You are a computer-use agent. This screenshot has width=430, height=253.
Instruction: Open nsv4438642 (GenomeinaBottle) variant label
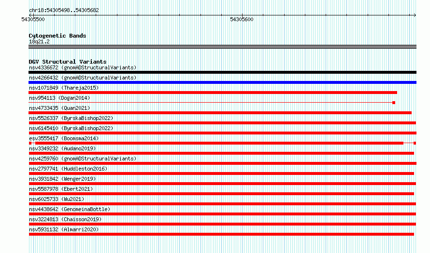(x=70, y=209)
